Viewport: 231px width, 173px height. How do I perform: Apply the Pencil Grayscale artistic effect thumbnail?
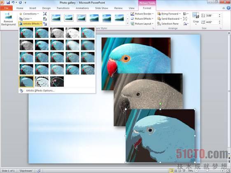[57, 33]
